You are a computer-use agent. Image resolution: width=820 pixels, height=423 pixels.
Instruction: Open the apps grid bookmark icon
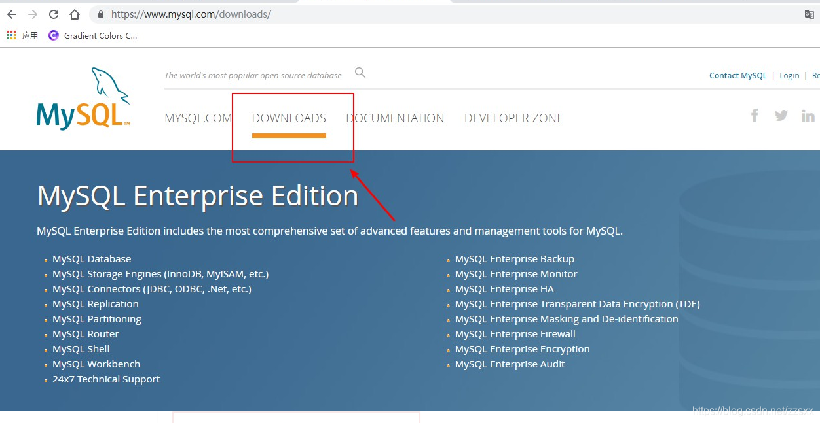(x=11, y=35)
